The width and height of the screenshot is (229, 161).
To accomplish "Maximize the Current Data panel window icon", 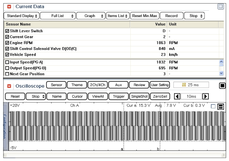I will [x=221, y=6].
